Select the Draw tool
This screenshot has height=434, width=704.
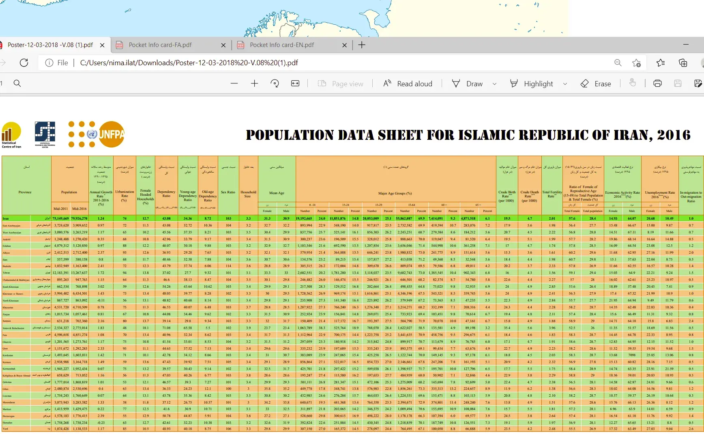click(468, 83)
